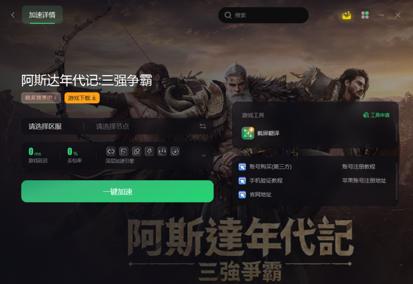Click the speed gauge refresh engine icon

[162, 152]
